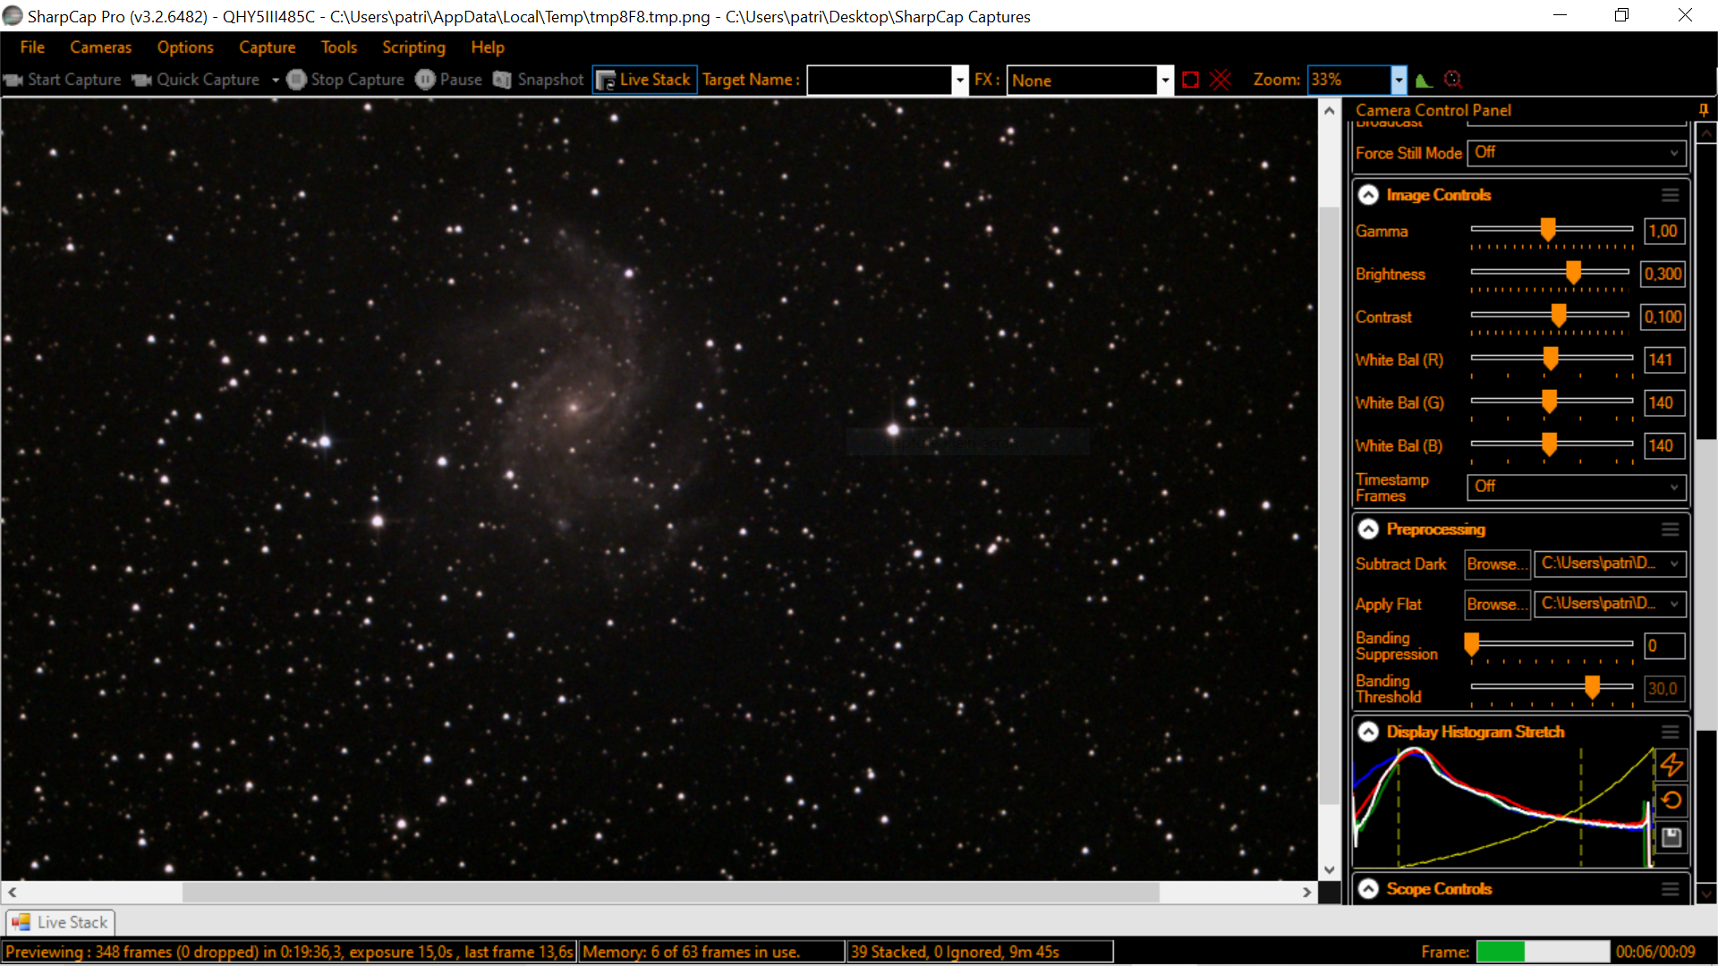The width and height of the screenshot is (1718, 966).
Task: Adjust the Brightness slider handle
Action: [1573, 273]
